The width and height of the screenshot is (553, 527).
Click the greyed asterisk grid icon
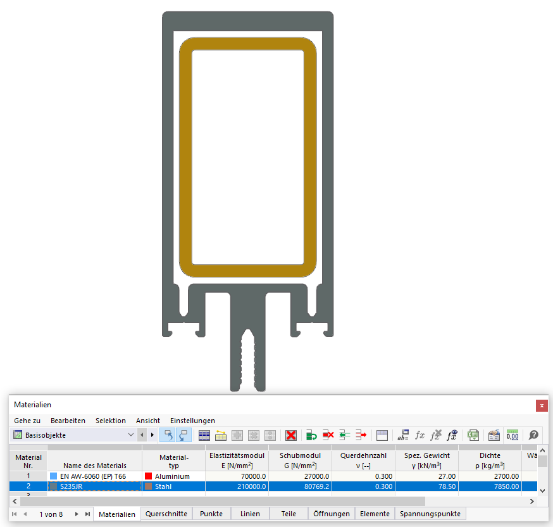pos(254,435)
